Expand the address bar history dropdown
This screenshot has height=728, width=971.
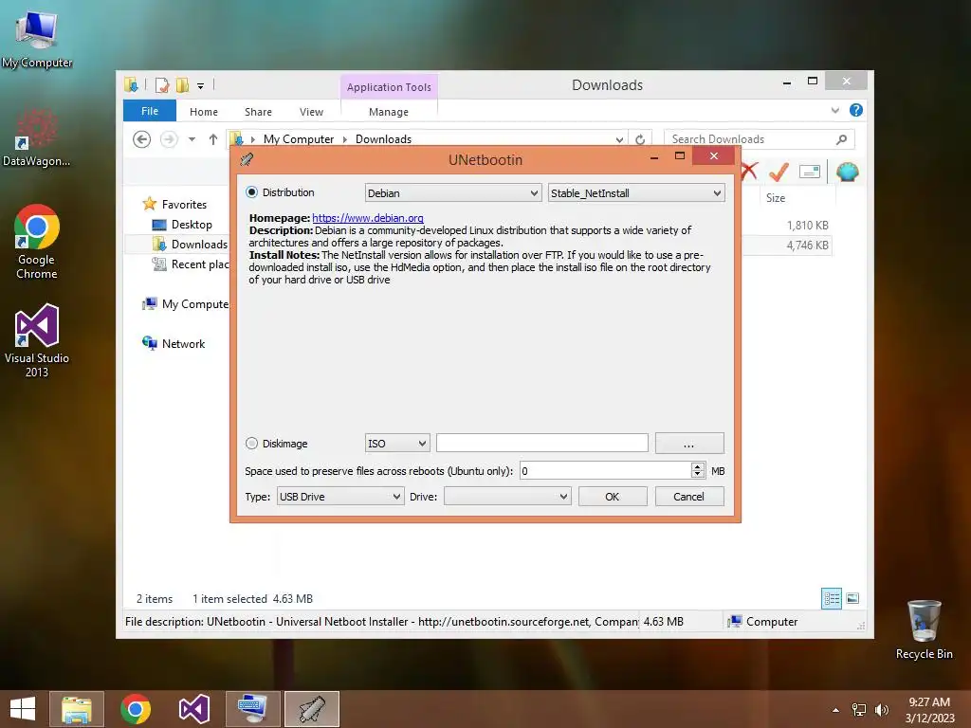point(619,140)
